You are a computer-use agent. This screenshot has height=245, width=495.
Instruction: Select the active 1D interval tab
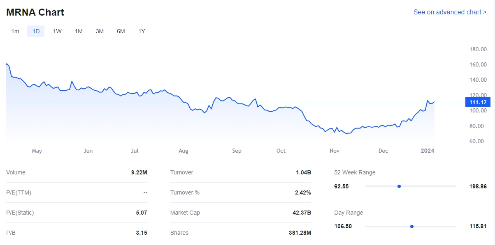[36, 31]
